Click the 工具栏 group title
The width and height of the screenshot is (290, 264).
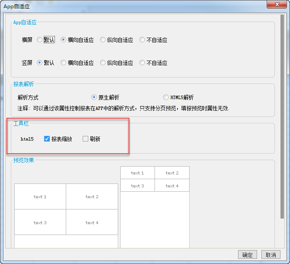pos(21,123)
